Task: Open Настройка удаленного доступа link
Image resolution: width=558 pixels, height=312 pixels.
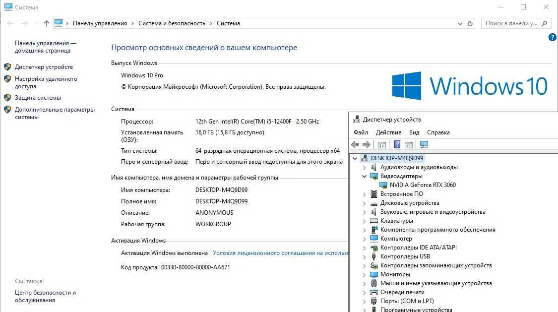Action: click(x=46, y=82)
